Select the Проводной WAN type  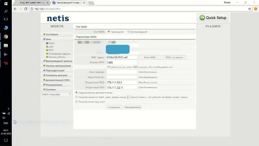point(108,32)
